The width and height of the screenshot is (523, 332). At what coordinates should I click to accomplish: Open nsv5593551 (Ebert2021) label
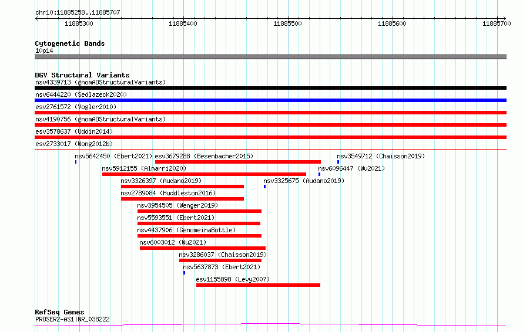[x=176, y=218]
